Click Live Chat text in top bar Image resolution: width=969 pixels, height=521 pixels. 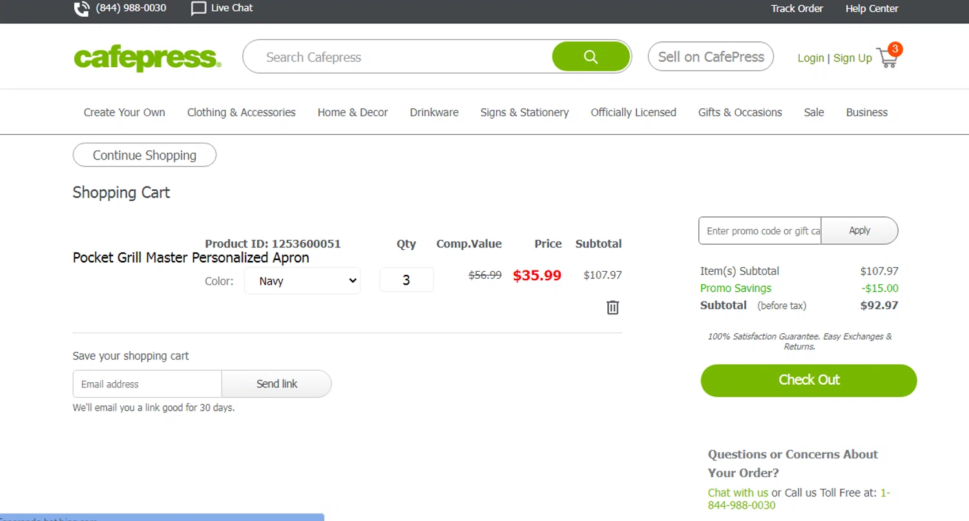coord(232,8)
